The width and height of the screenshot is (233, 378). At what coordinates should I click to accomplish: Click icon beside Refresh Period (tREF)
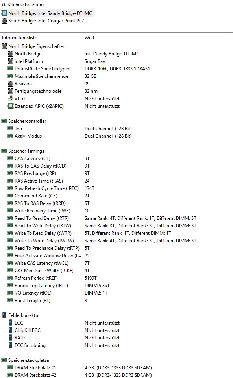(x=10, y=278)
